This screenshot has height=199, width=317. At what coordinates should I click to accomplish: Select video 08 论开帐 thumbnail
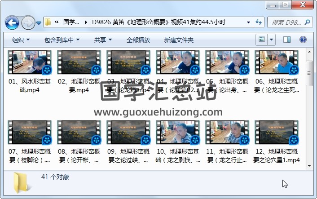point(79,133)
